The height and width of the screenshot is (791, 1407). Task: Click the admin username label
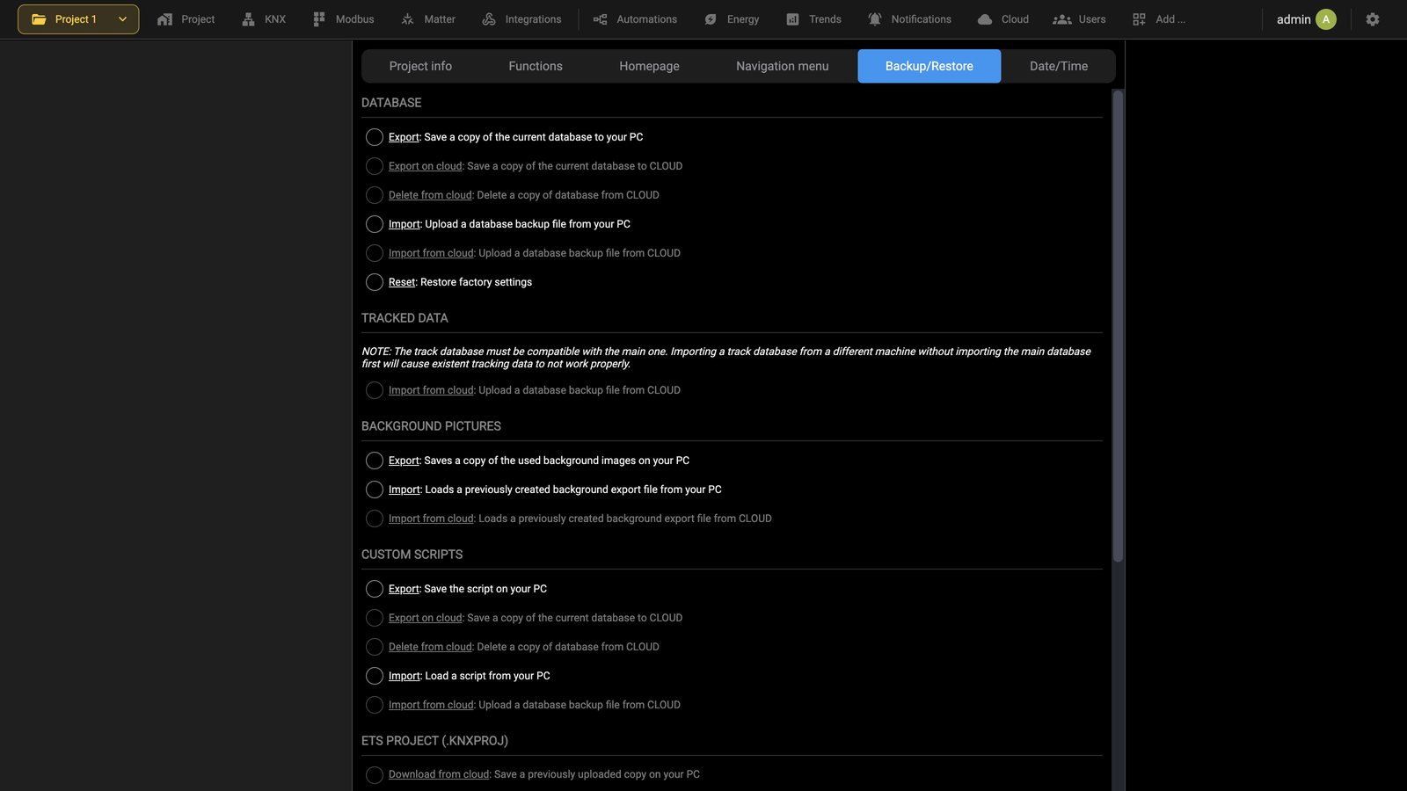coord(1294,19)
